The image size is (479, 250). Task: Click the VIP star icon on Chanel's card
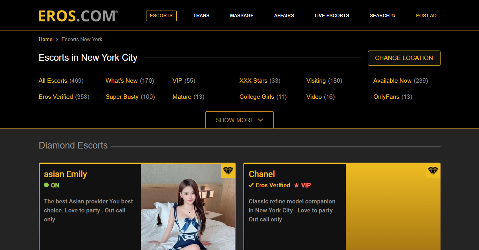pyautogui.click(x=296, y=185)
